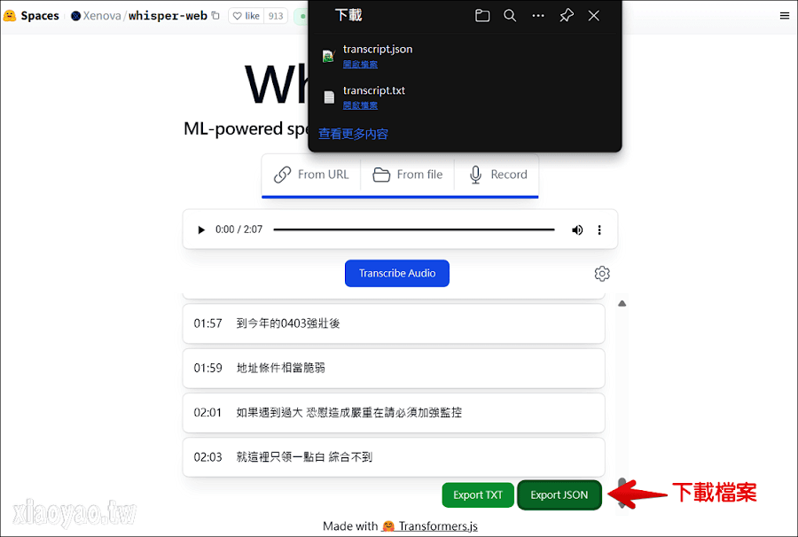The width and height of the screenshot is (798, 537).
Task: Click transcript line at 01:59
Action: (394, 368)
